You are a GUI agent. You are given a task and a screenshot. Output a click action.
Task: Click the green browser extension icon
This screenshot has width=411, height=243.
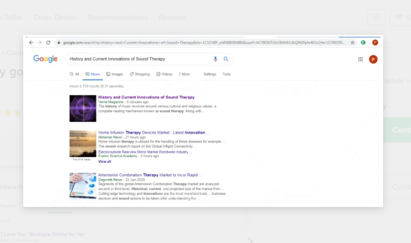[x=363, y=42]
